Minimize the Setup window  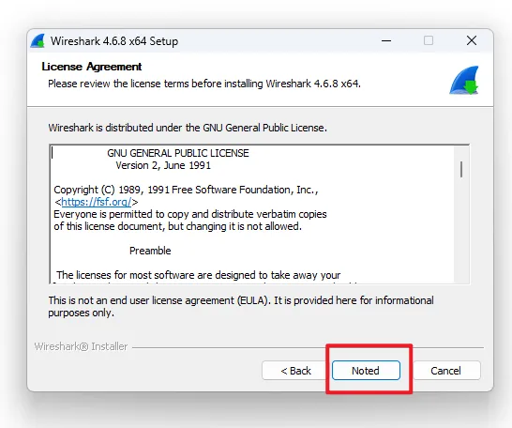[x=386, y=41]
